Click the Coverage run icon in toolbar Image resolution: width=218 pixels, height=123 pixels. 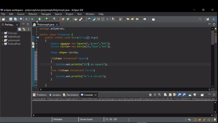tap(47, 19)
